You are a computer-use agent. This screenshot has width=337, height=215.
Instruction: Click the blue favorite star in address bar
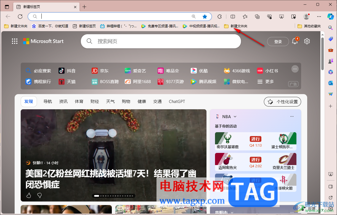[205, 17]
